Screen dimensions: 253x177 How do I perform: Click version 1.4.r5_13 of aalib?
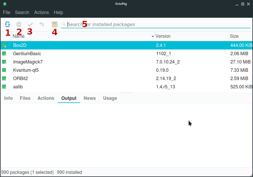coord(166,87)
